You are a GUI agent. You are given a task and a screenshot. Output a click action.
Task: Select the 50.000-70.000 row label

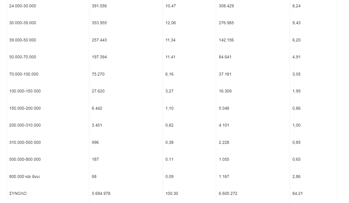[x=22, y=57]
